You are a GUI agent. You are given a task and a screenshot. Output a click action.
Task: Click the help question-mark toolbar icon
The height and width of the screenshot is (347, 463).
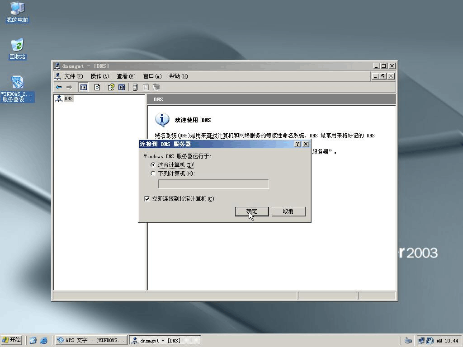[111, 87]
